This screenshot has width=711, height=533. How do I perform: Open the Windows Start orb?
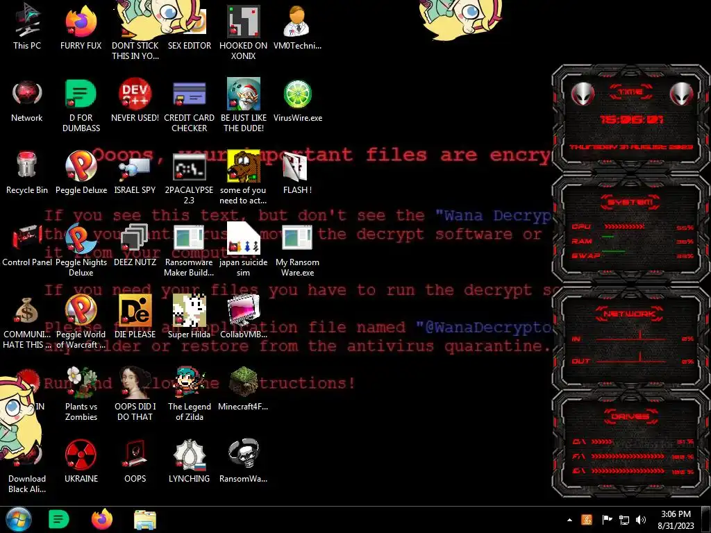point(19,519)
